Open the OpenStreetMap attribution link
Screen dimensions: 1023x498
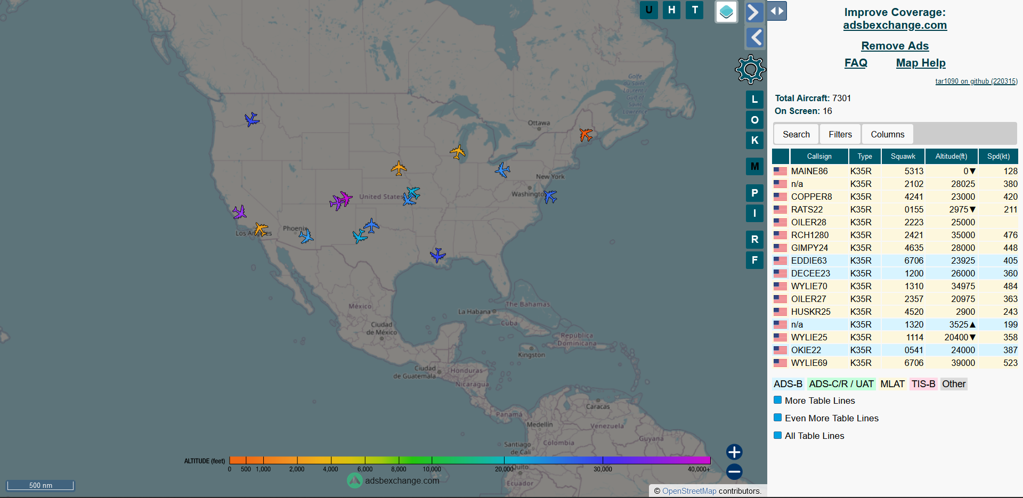[x=689, y=491]
